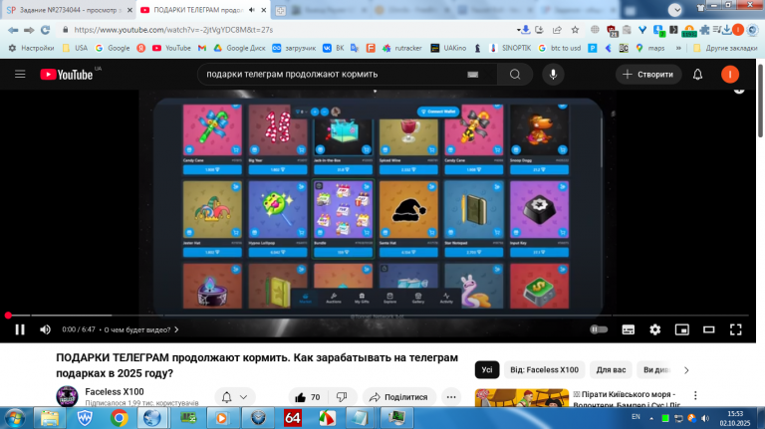Share this page from address bar
765x429 pixels.
(x=557, y=30)
